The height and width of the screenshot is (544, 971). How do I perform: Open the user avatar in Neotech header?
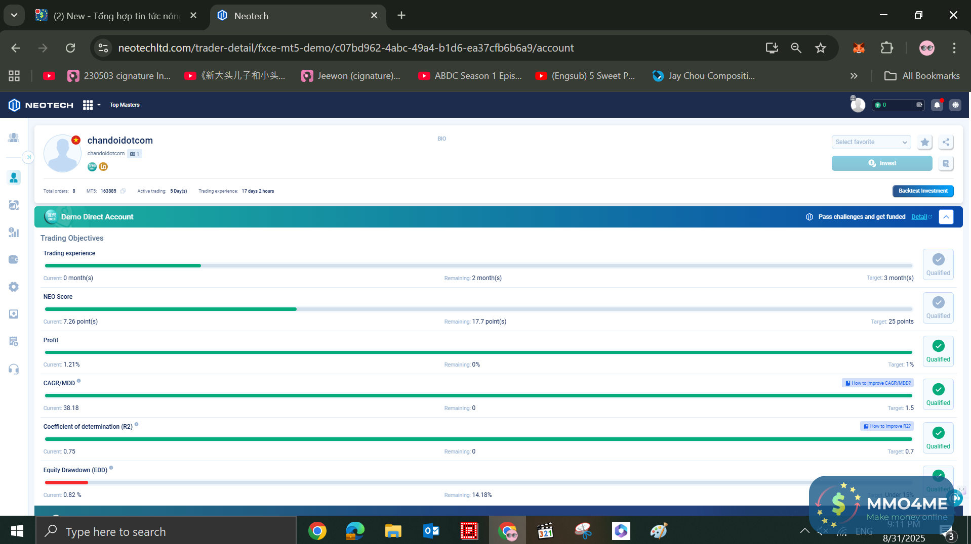point(858,105)
